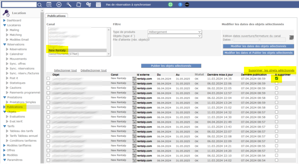Open Calendrier in the sidebar menu

(16, 54)
